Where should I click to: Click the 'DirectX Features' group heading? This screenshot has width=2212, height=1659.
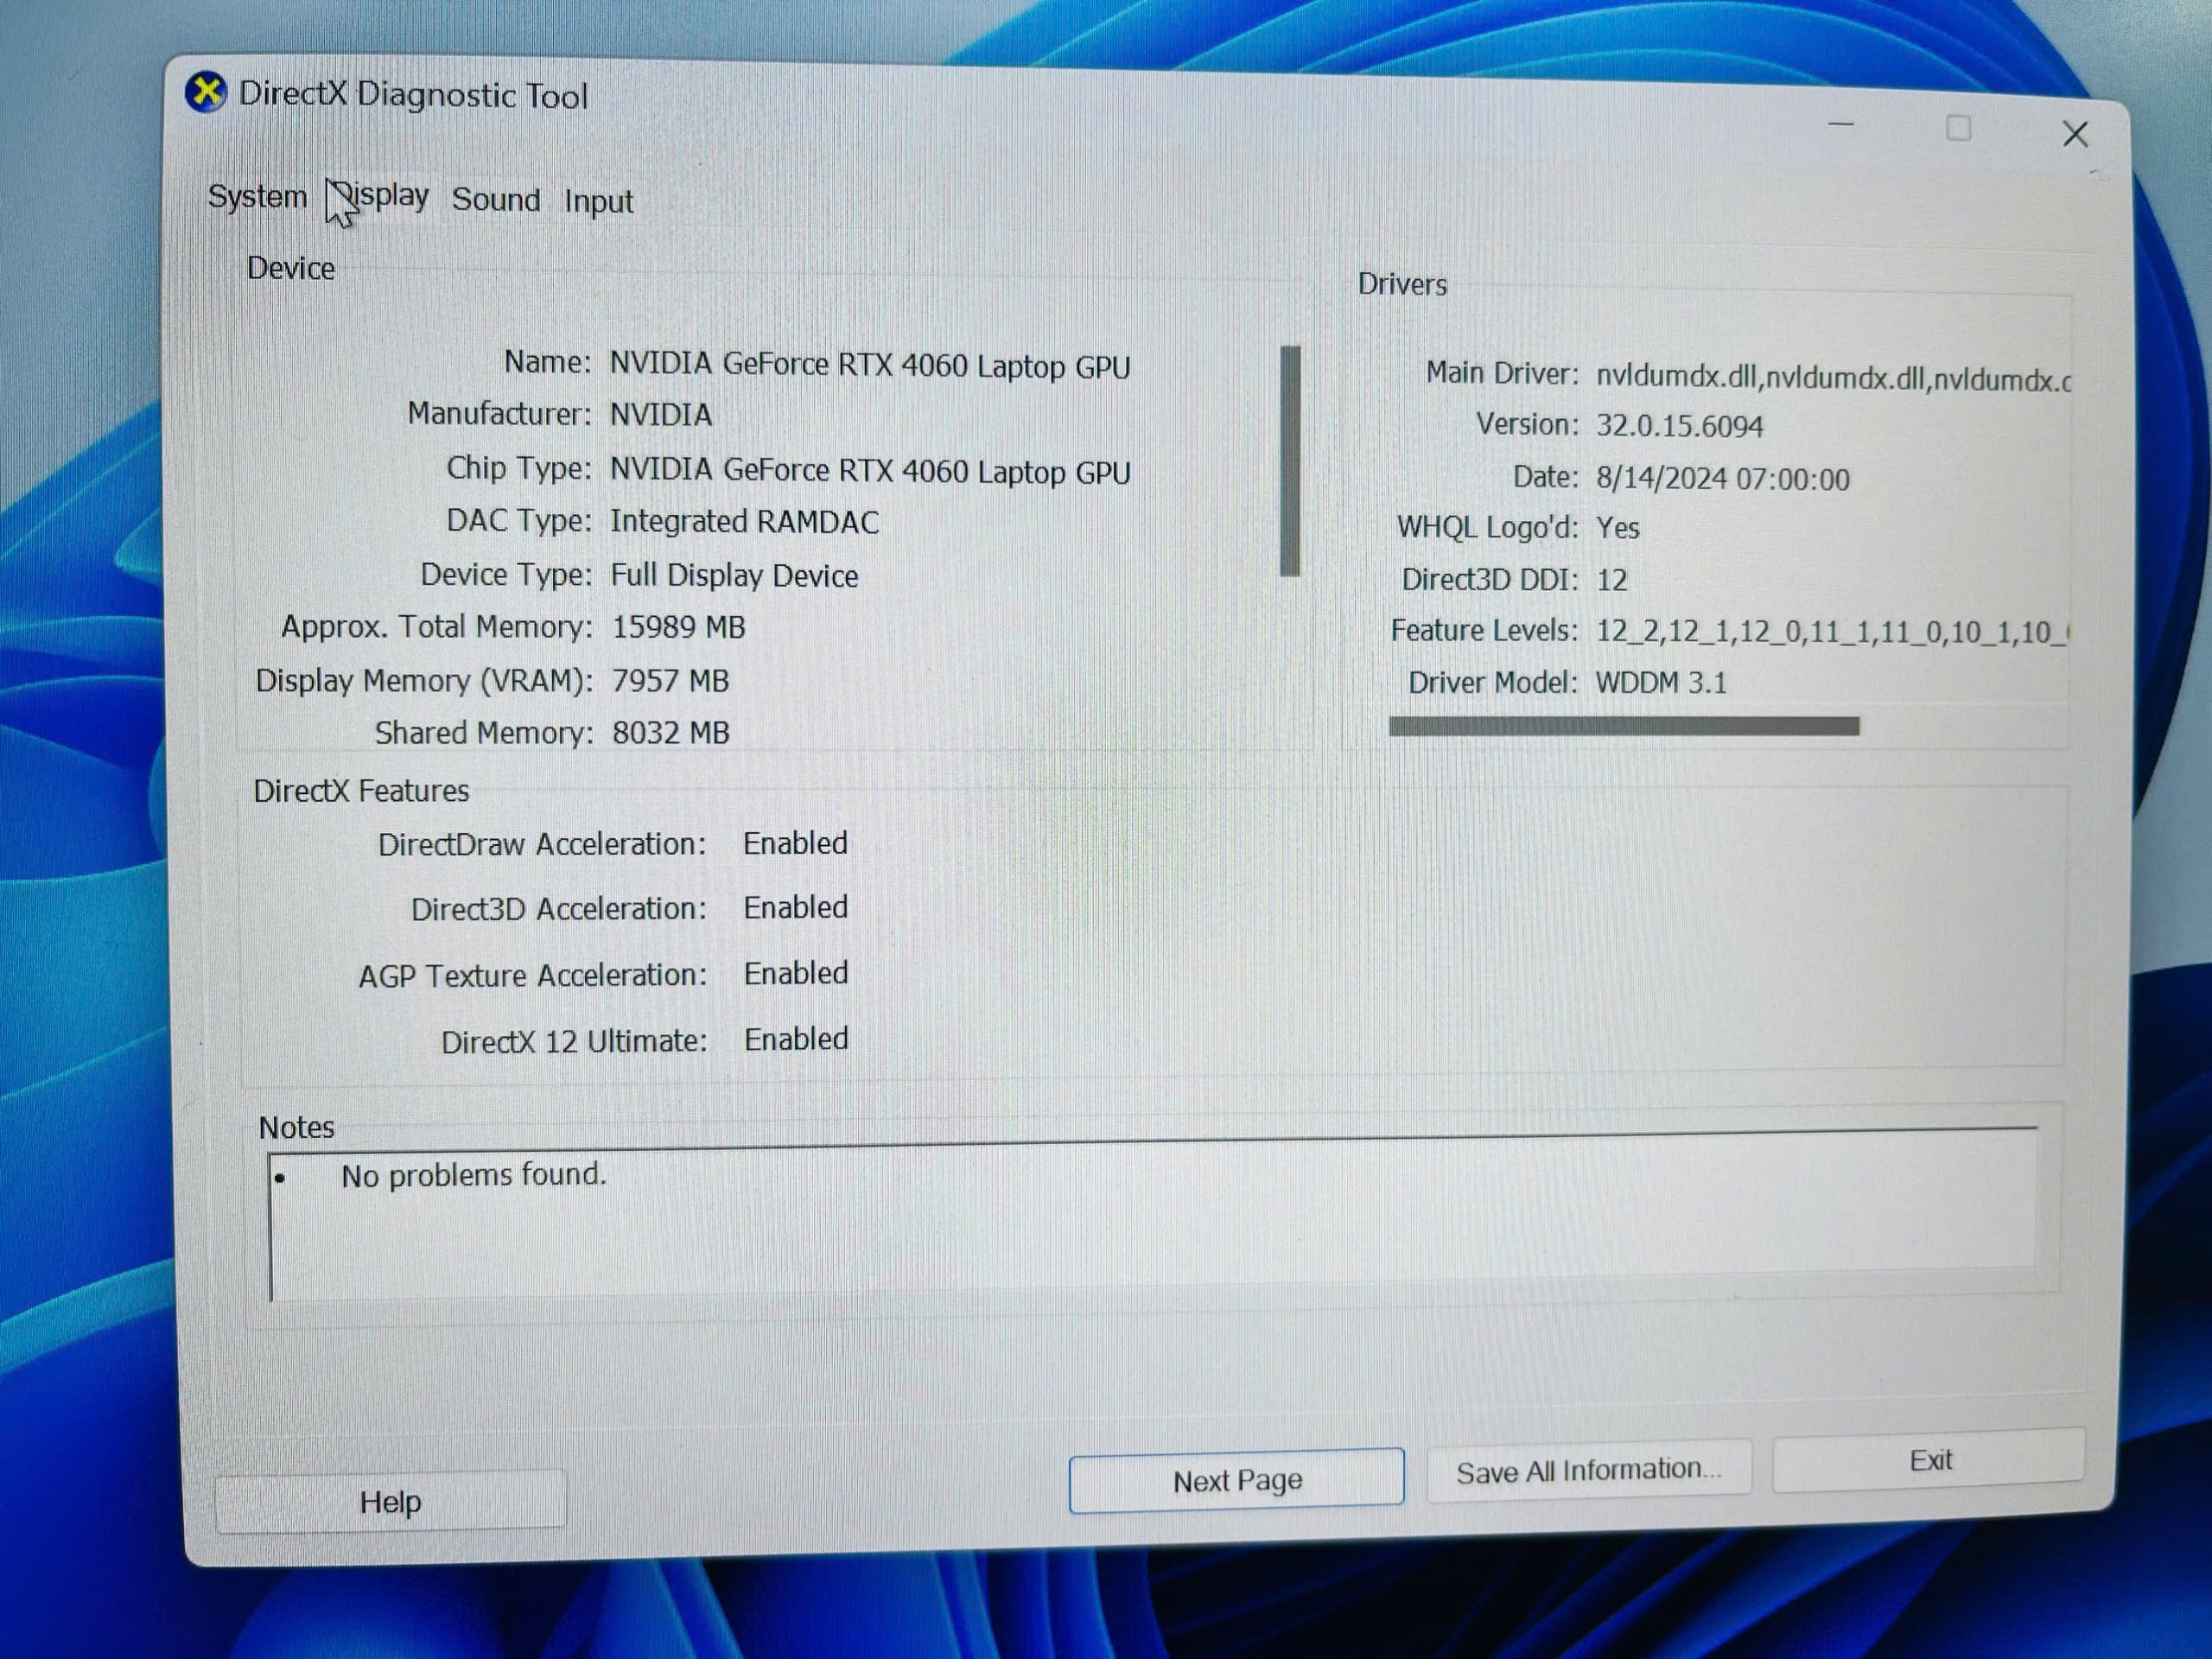tap(361, 791)
